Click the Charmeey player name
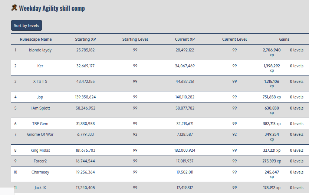This screenshot has width=309, height=195. [x=40, y=172]
